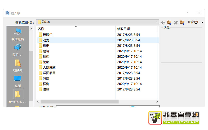
Task: Click dropdown arrow next to 查看
Action: (x=202, y=22)
